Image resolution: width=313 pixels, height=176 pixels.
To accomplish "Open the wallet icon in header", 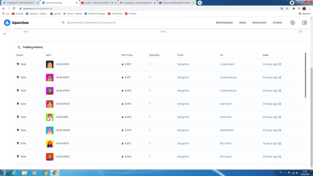I will pyautogui.click(x=304, y=23).
